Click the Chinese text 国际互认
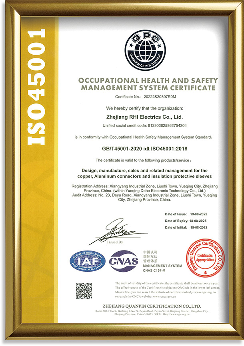 click(150, 257)
